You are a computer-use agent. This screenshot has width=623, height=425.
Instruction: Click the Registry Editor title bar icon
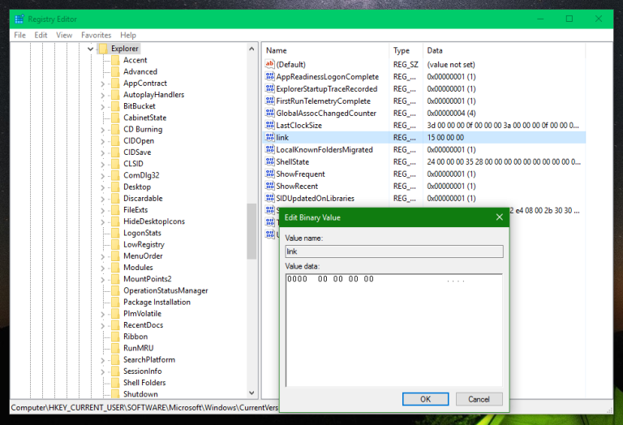(19, 19)
